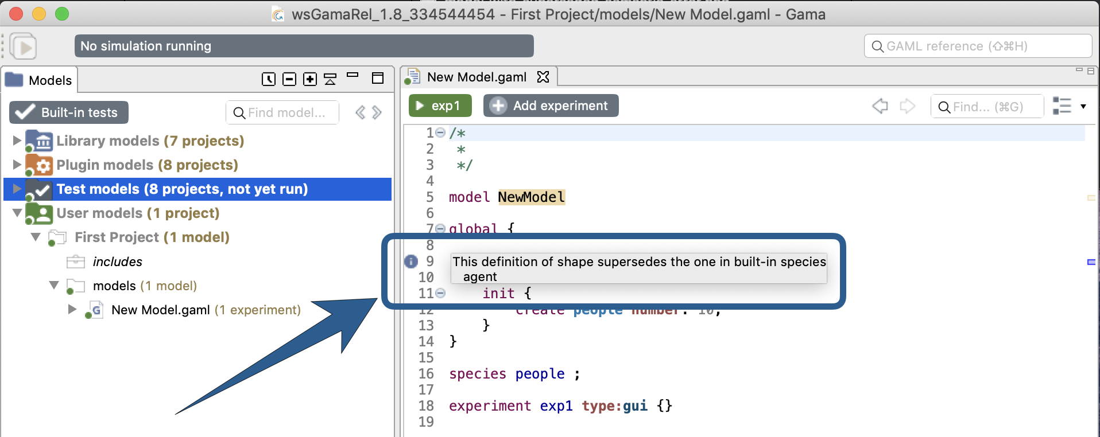Click the clock icon in Models toolbar
The image size is (1100, 437).
pyautogui.click(x=268, y=79)
